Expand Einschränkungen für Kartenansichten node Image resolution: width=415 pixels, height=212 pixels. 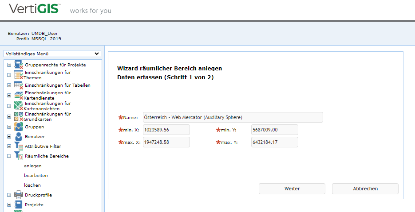click(x=9, y=106)
